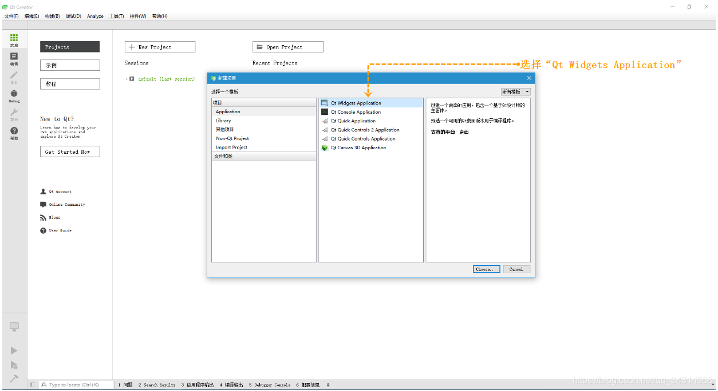Open the default (last session) link

pos(166,79)
